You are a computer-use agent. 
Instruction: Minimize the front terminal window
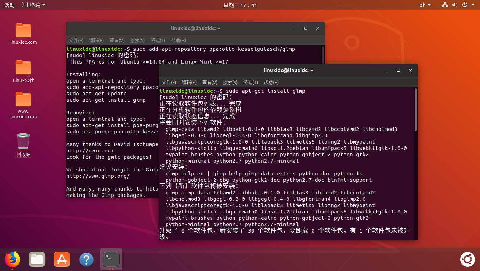pyautogui.click(x=386, y=70)
